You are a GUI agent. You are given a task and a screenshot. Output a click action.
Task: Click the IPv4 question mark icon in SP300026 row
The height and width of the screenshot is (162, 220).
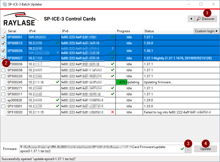tap(58, 53)
